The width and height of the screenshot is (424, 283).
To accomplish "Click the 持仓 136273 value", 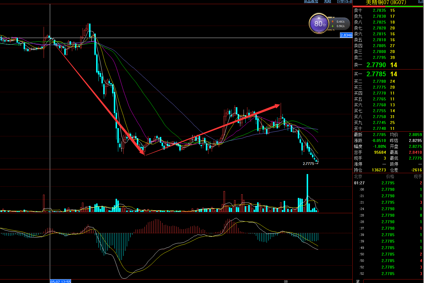I will (x=379, y=170).
